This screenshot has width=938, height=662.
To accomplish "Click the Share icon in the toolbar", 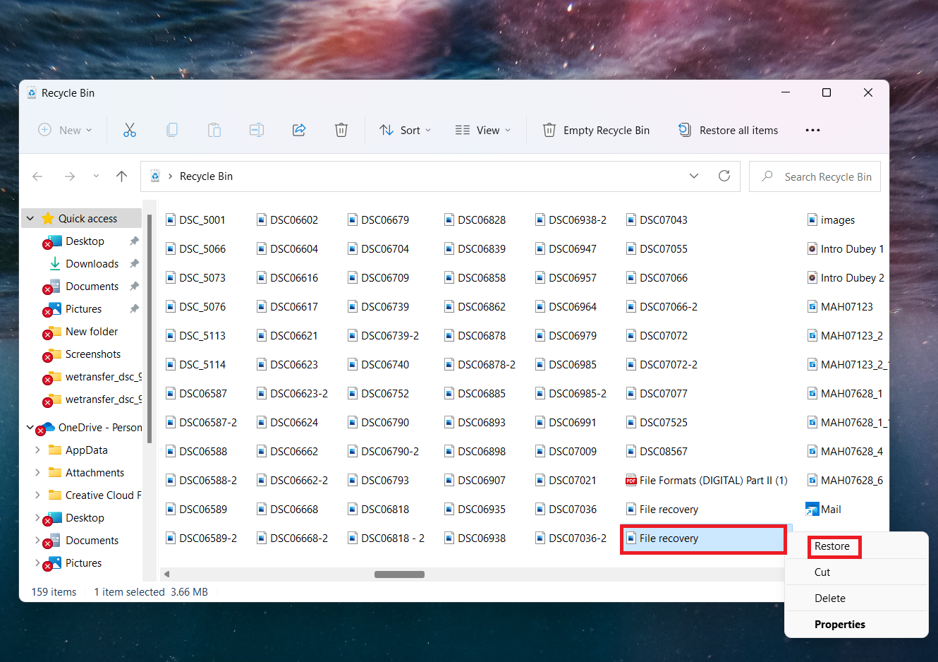I will (x=299, y=130).
